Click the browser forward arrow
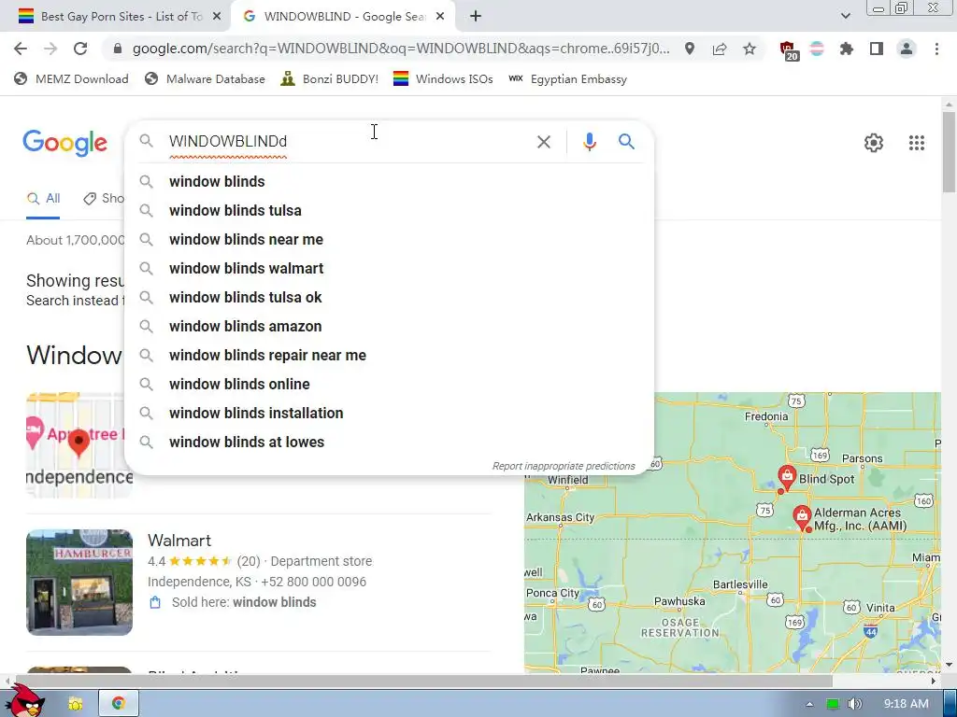The height and width of the screenshot is (717, 957). tap(50, 49)
